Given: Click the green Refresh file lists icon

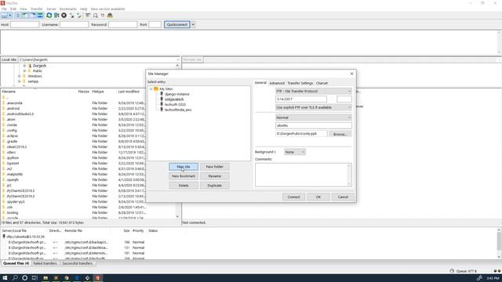Looking at the screenshot, I should click(49, 16).
